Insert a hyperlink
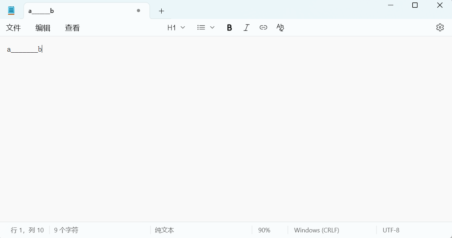This screenshot has height=238, width=452. pos(263,27)
